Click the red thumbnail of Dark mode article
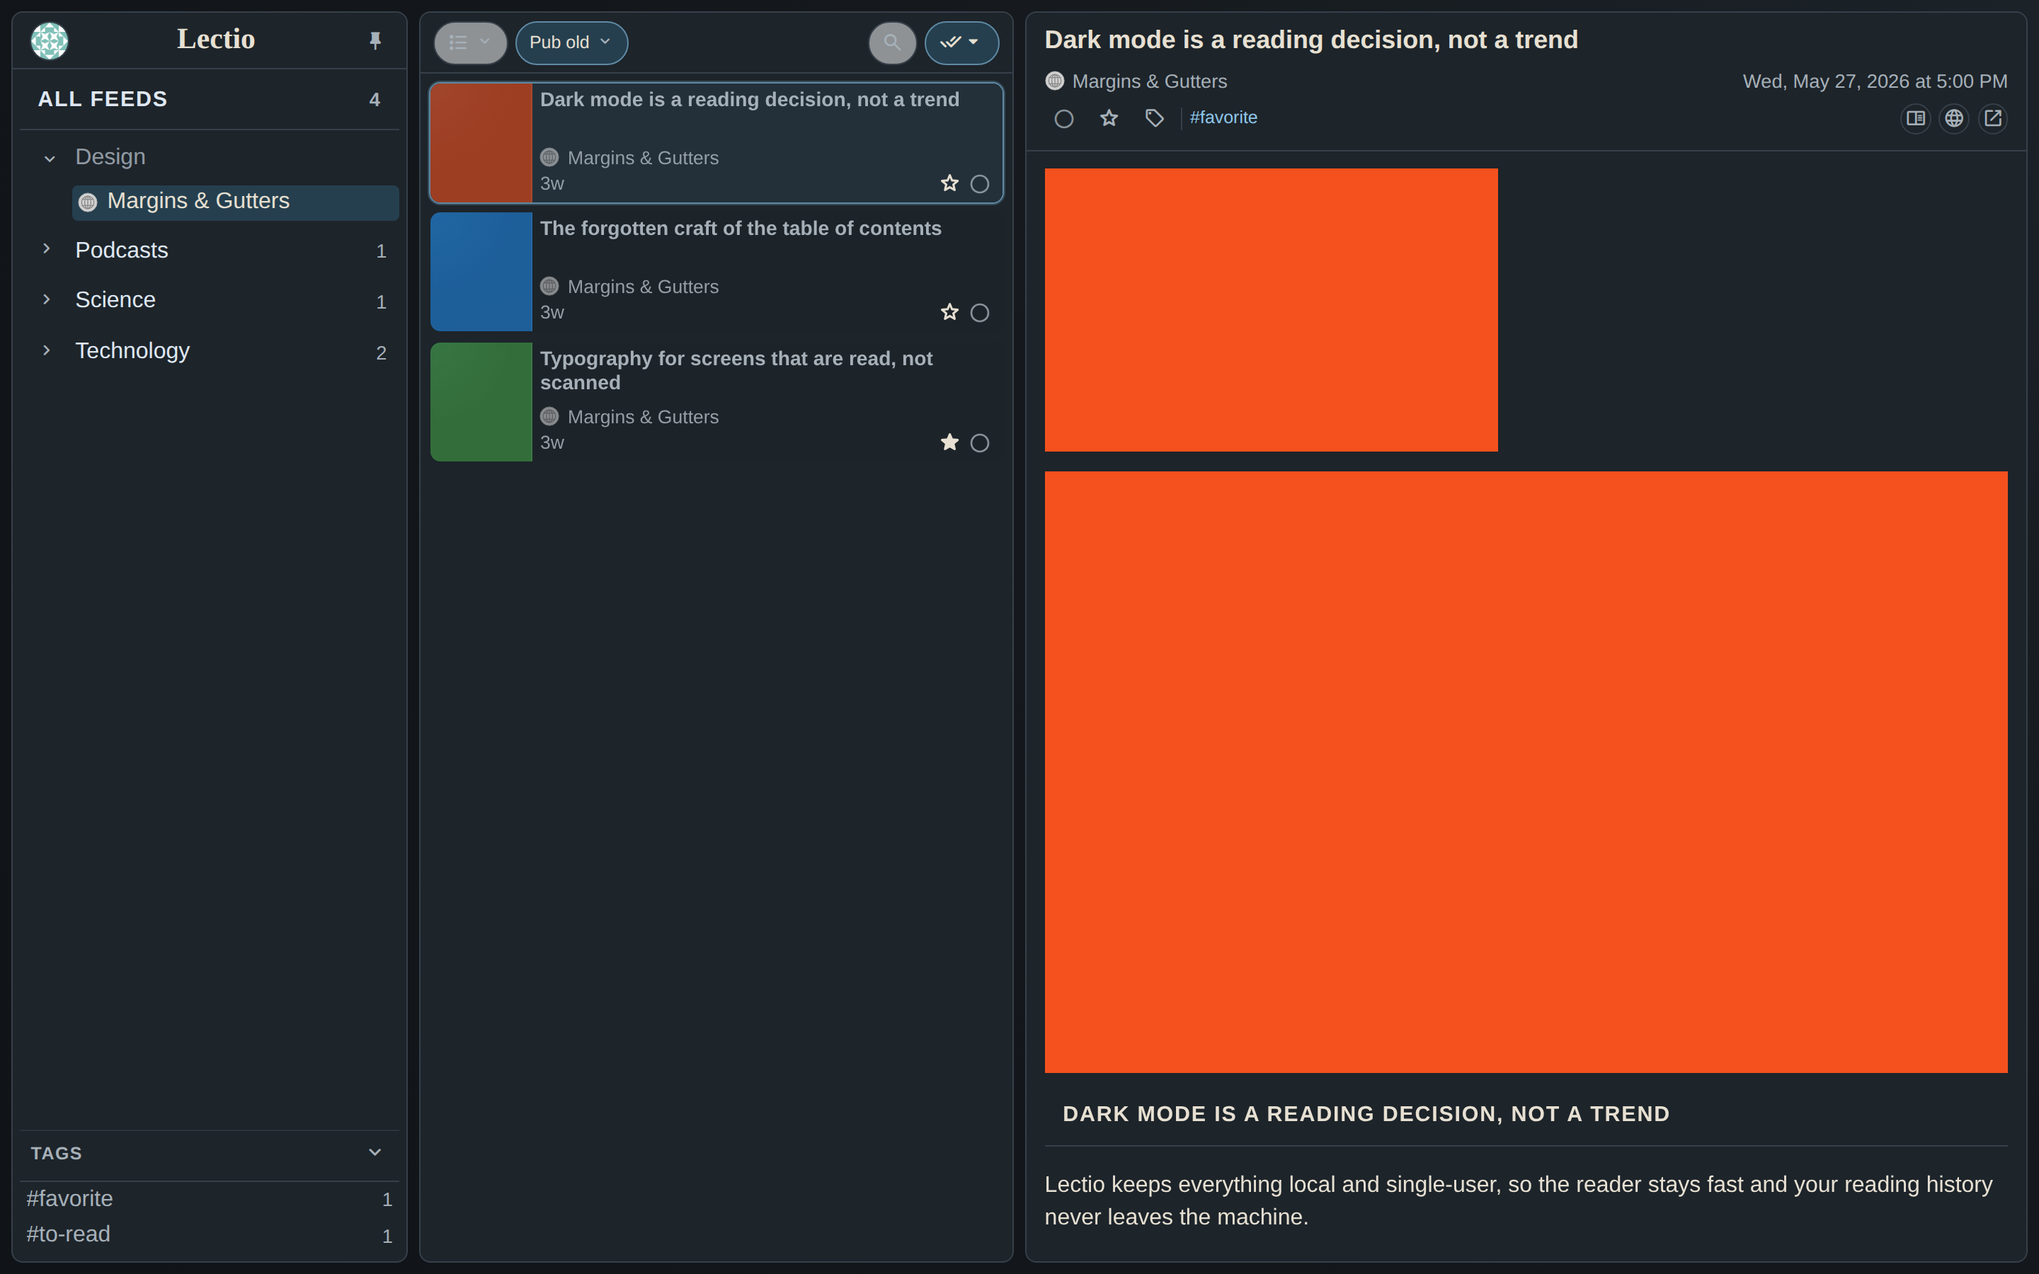2039x1274 pixels. tap(481, 142)
